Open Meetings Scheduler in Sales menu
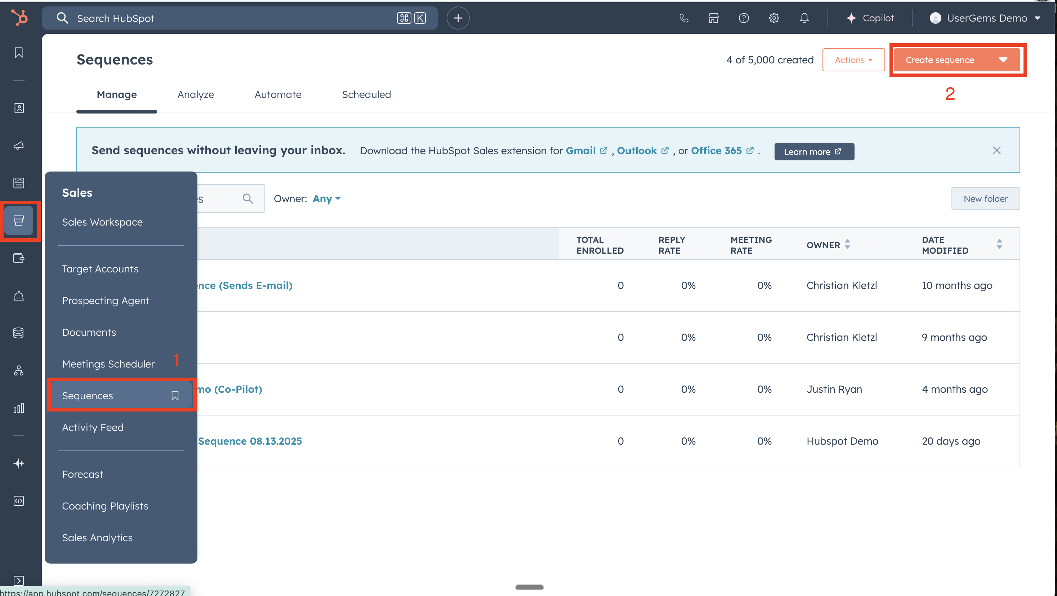The width and height of the screenshot is (1057, 596). [108, 364]
